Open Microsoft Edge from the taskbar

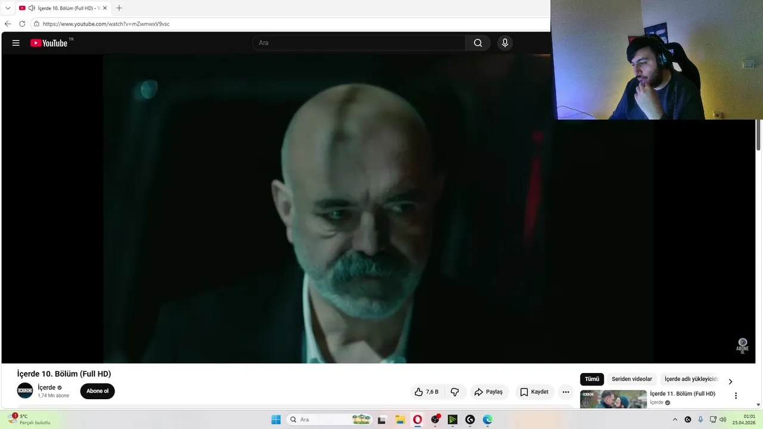[x=488, y=419]
